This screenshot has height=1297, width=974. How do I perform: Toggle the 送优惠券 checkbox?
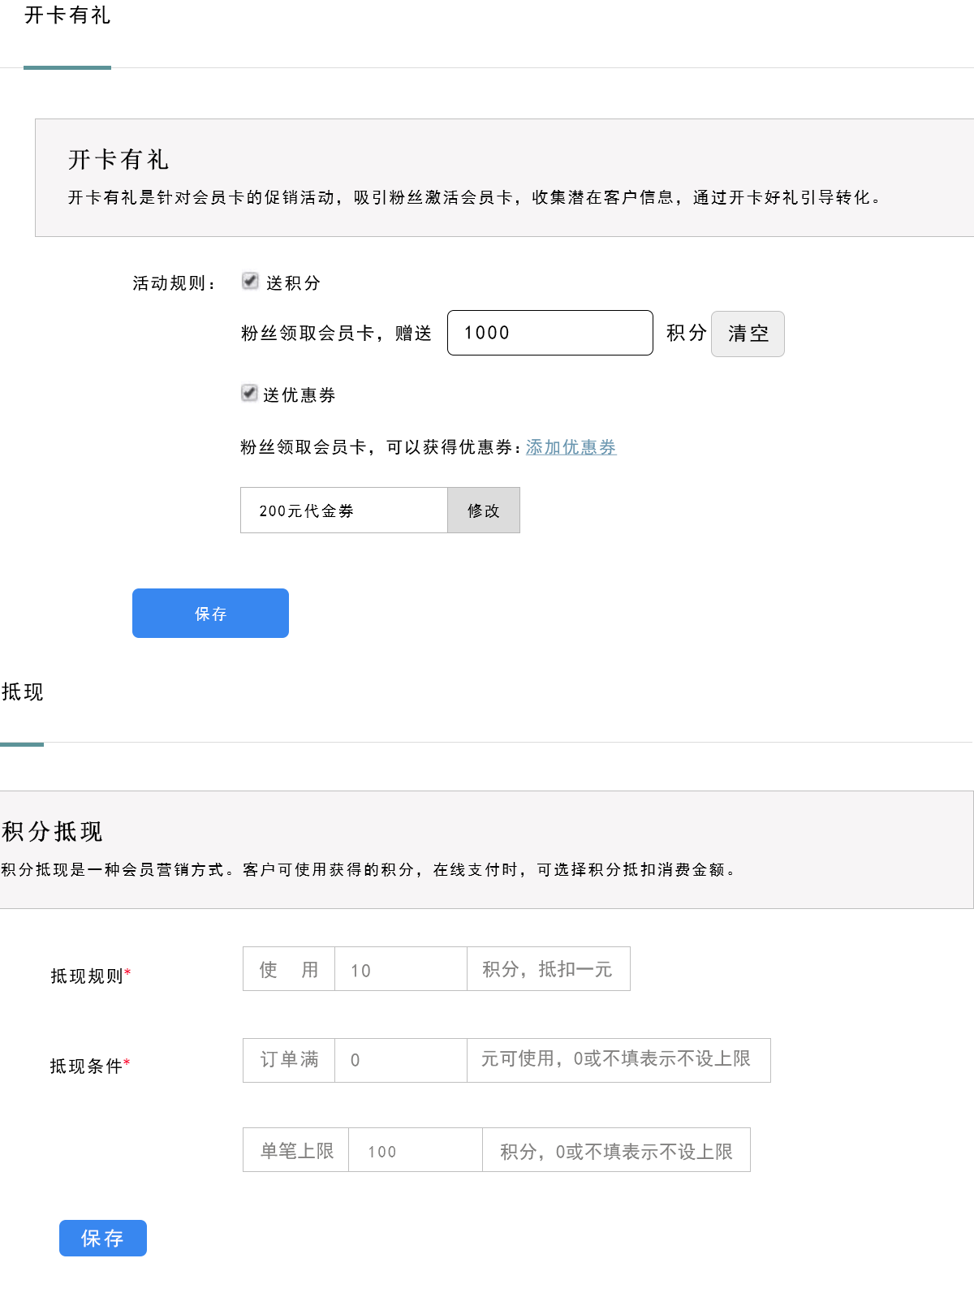pyautogui.click(x=249, y=394)
